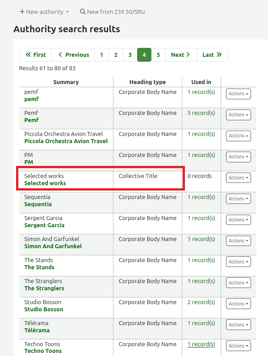Expand Actions menu for Piccola Orchestra Avion Travel

click(239, 136)
